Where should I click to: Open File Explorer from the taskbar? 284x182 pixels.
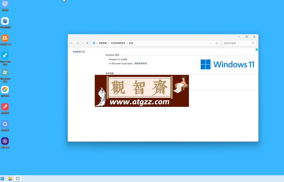(x=10, y=179)
